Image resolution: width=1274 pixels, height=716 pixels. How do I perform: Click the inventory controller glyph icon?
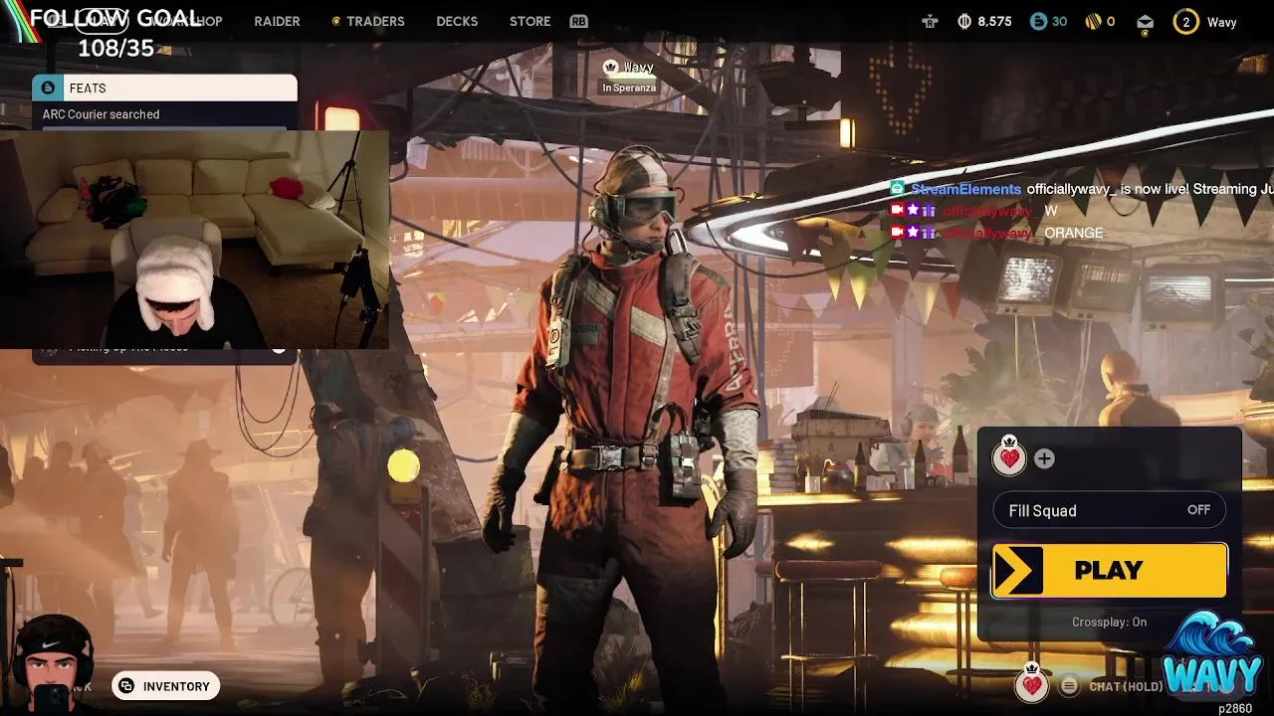(126, 686)
